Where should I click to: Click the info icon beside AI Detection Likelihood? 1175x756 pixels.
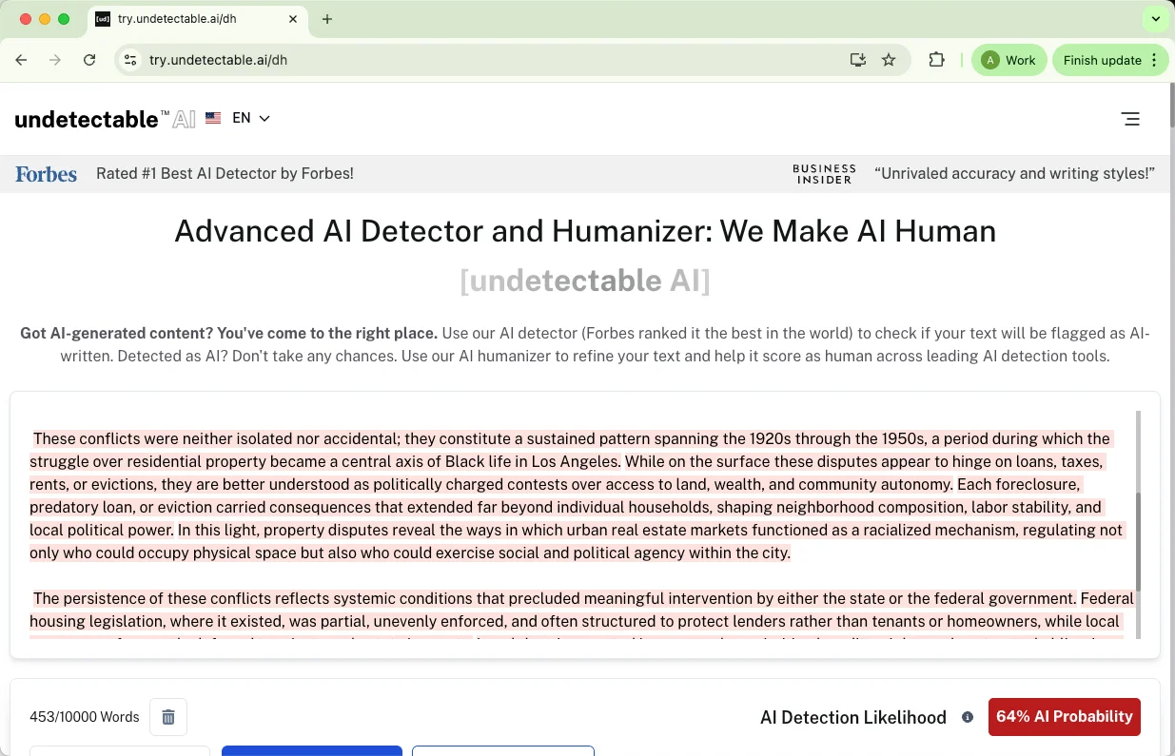[968, 716]
